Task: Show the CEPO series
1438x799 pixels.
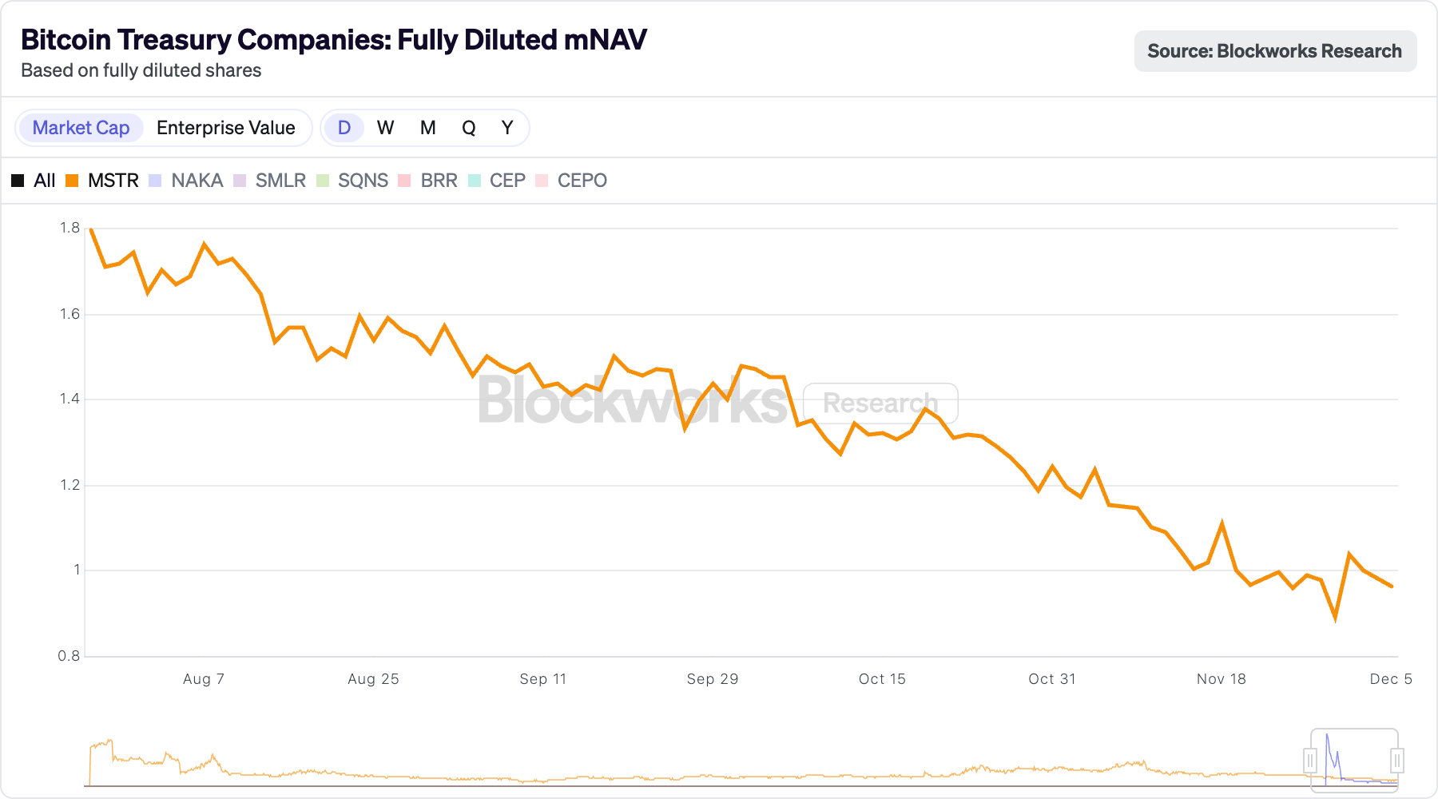Action: 572,181
